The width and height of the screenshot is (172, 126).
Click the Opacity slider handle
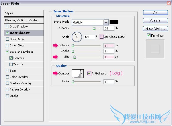tap(94, 28)
